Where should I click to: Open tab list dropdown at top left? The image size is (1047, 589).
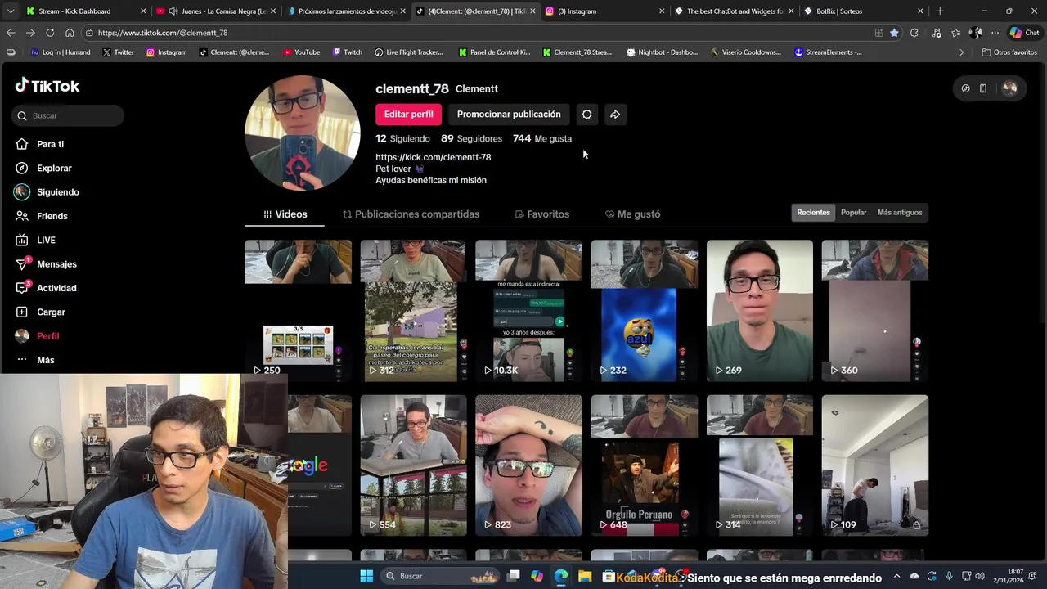click(11, 11)
